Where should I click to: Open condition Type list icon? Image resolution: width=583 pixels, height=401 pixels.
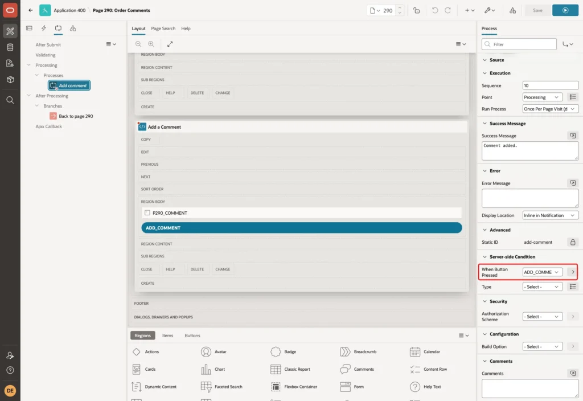coord(573,287)
